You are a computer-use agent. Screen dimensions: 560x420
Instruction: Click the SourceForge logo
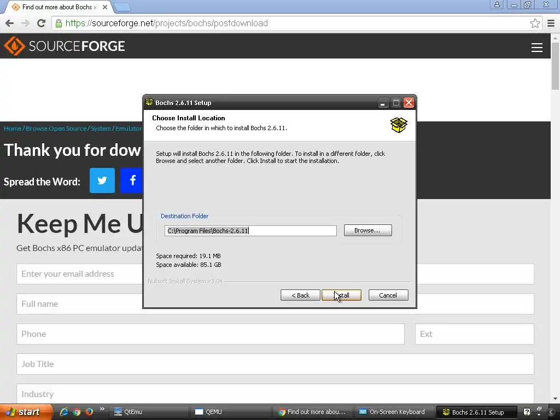pos(65,46)
